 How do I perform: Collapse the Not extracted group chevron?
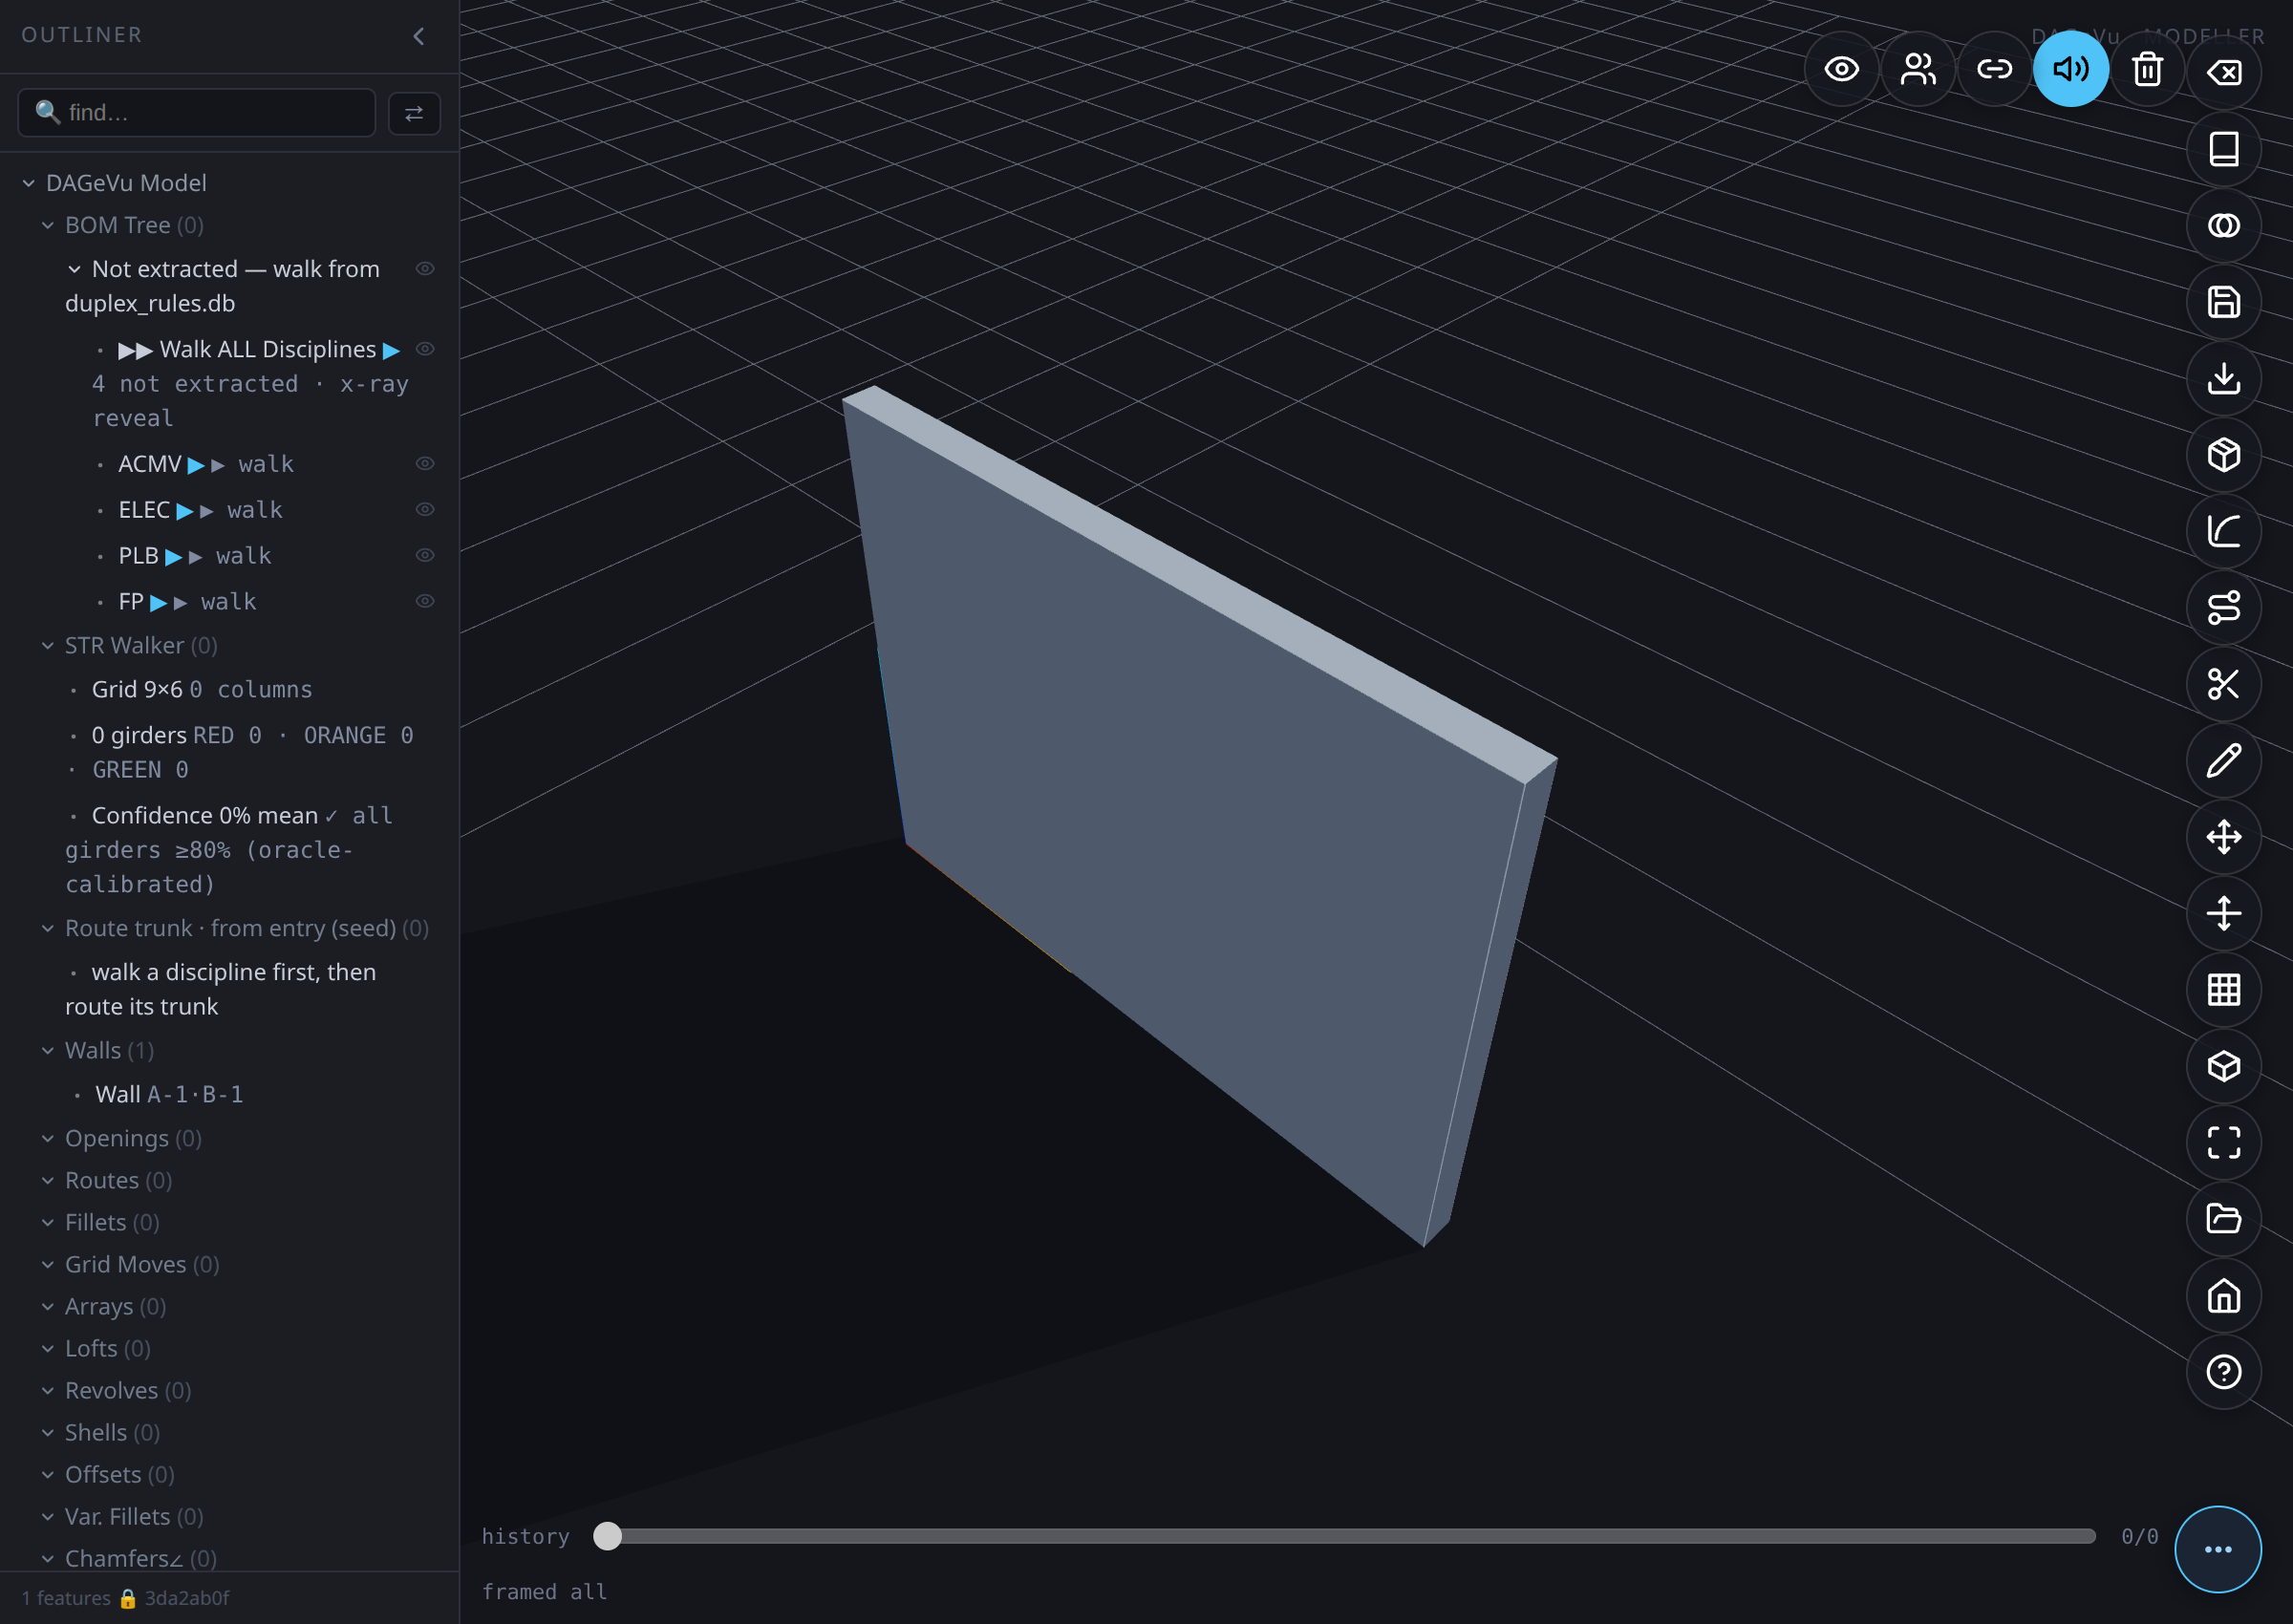pos(75,269)
